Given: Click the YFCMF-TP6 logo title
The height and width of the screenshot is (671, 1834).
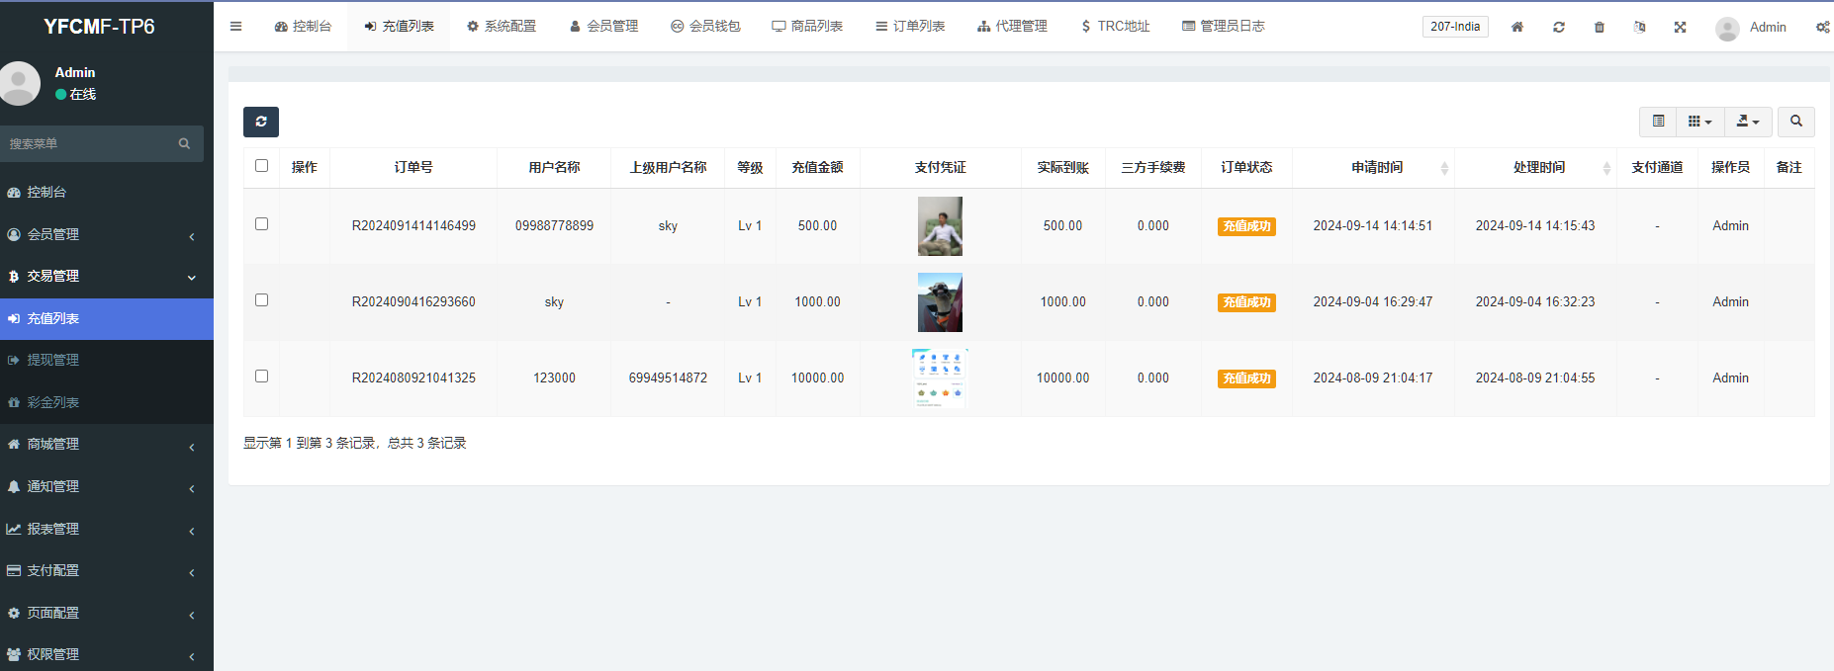Looking at the screenshot, I should (99, 27).
